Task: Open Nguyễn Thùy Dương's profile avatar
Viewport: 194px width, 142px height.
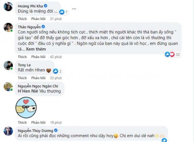Action: click(8, 131)
